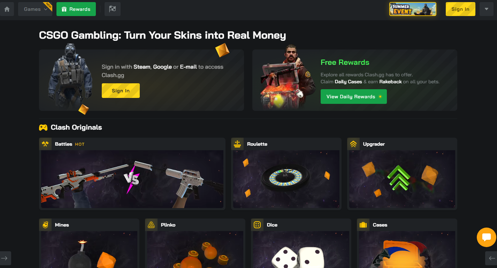The image size is (497, 268).
Task: Click the Cases briefcase icon badge
Action: [363, 225]
